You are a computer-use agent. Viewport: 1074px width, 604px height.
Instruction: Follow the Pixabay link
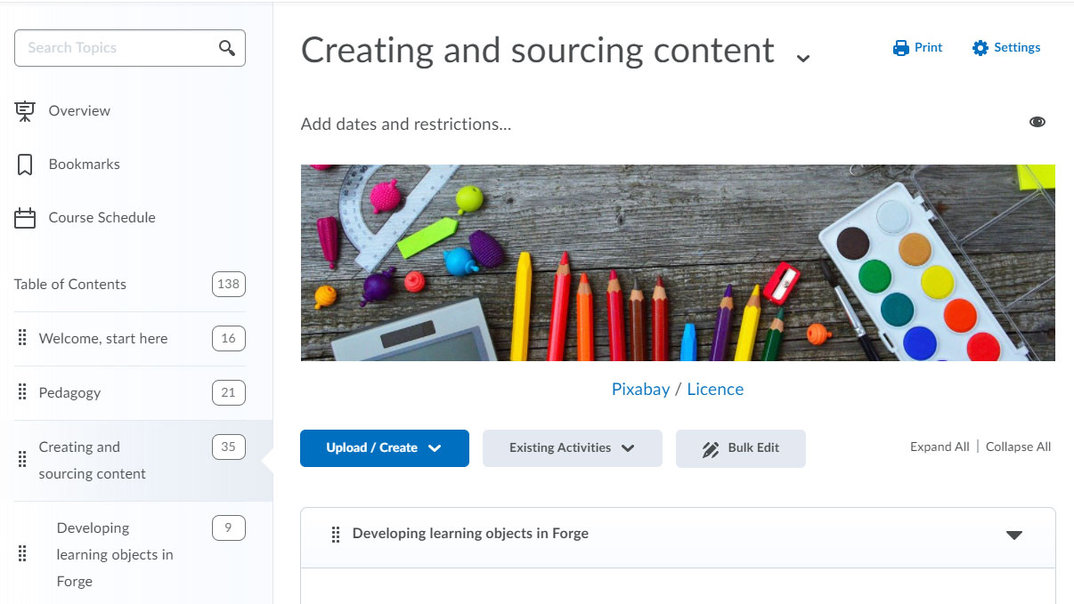click(x=640, y=390)
